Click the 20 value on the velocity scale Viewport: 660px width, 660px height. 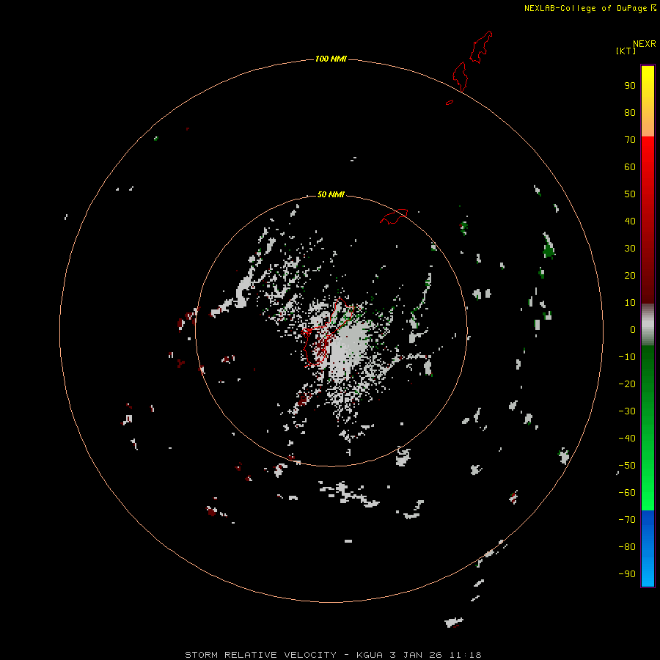point(630,275)
